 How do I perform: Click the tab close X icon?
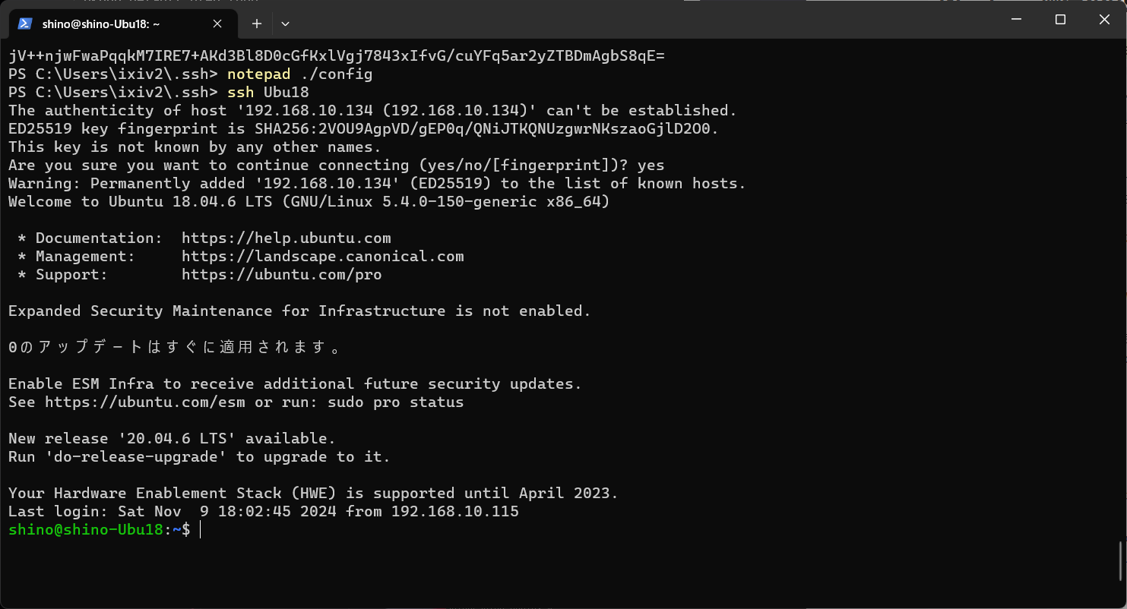point(217,24)
